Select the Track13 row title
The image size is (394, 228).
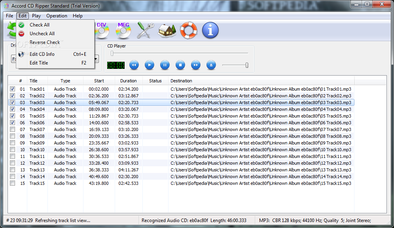pyautogui.click(x=37, y=170)
